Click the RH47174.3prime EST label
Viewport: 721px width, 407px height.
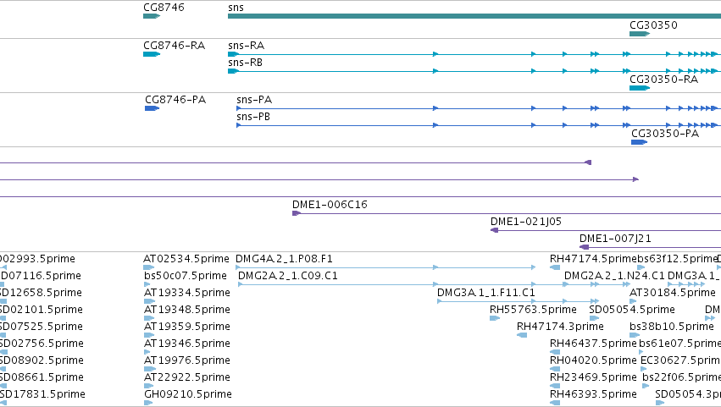point(560,327)
